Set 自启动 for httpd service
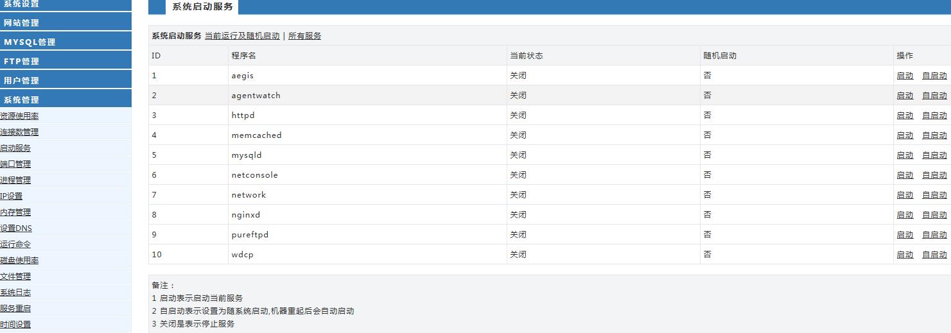951x333 pixels. point(934,115)
